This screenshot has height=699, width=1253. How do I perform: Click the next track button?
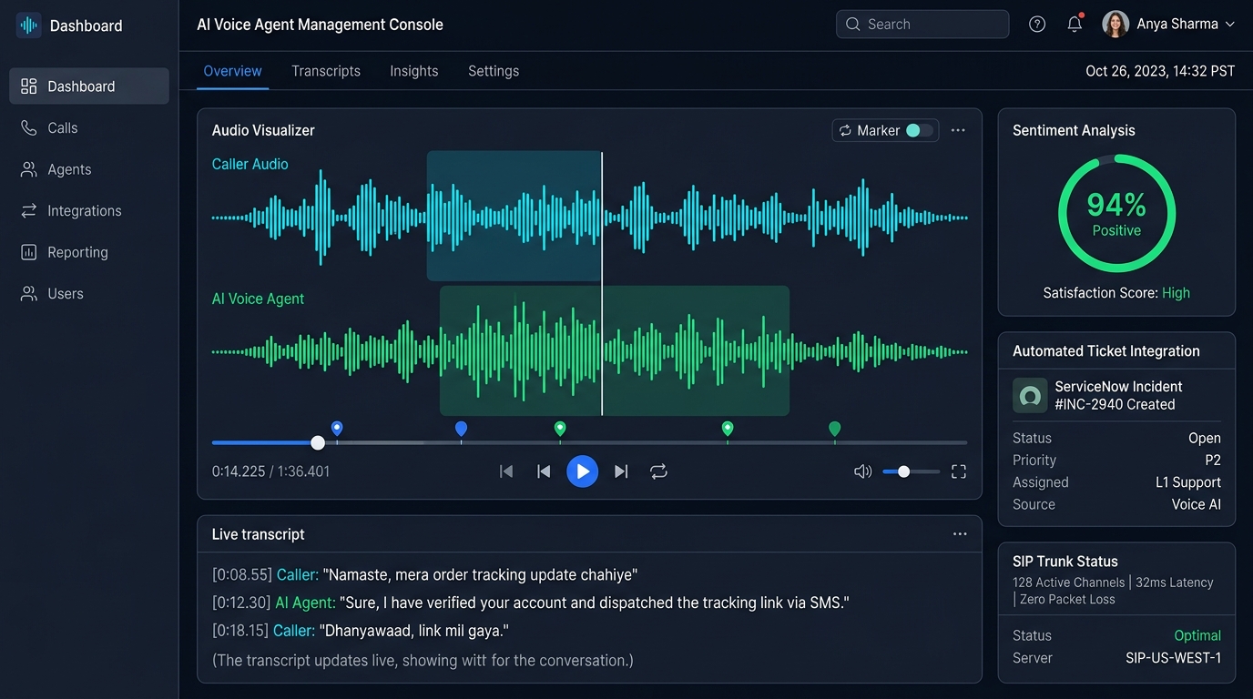(x=621, y=471)
